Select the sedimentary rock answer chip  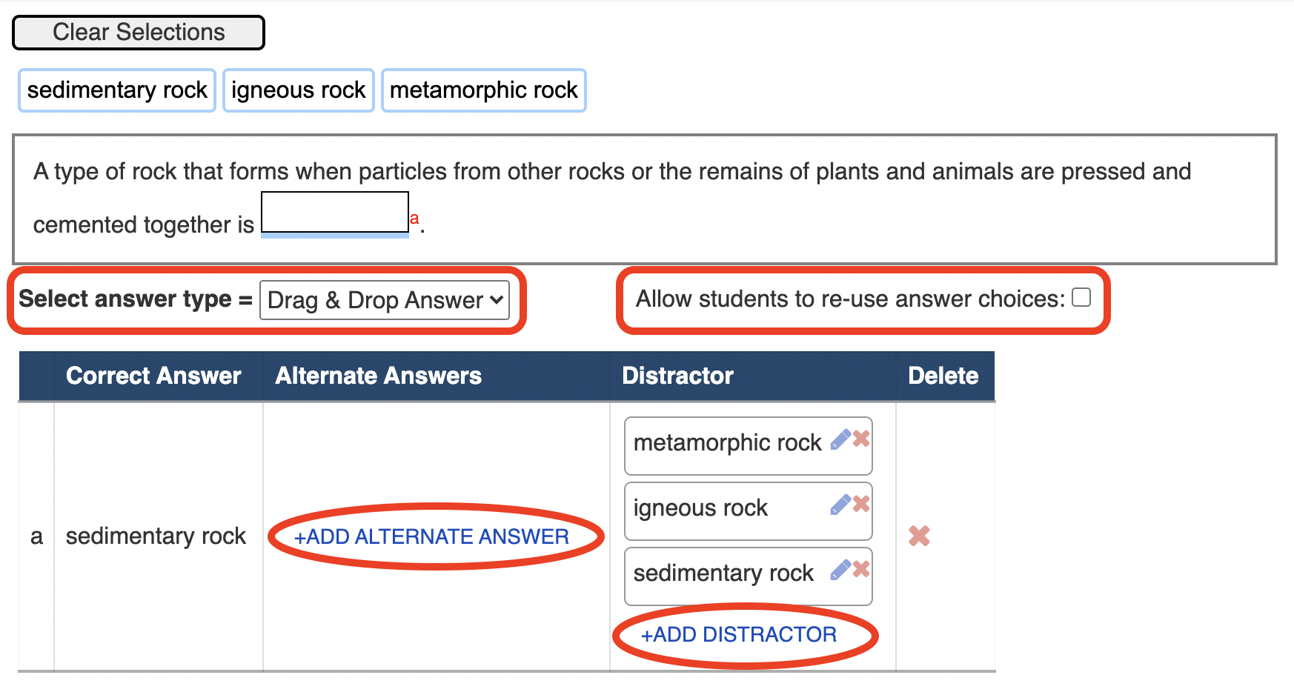pos(117,90)
